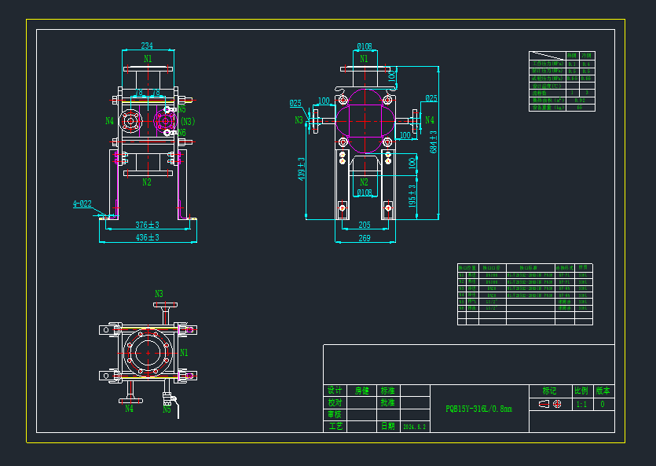
Task: Click the 接口位置 column header in nozzle table
Action: [467, 268]
